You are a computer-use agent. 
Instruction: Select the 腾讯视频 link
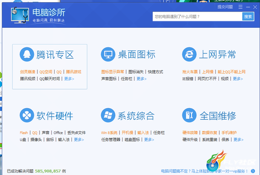[28, 79]
